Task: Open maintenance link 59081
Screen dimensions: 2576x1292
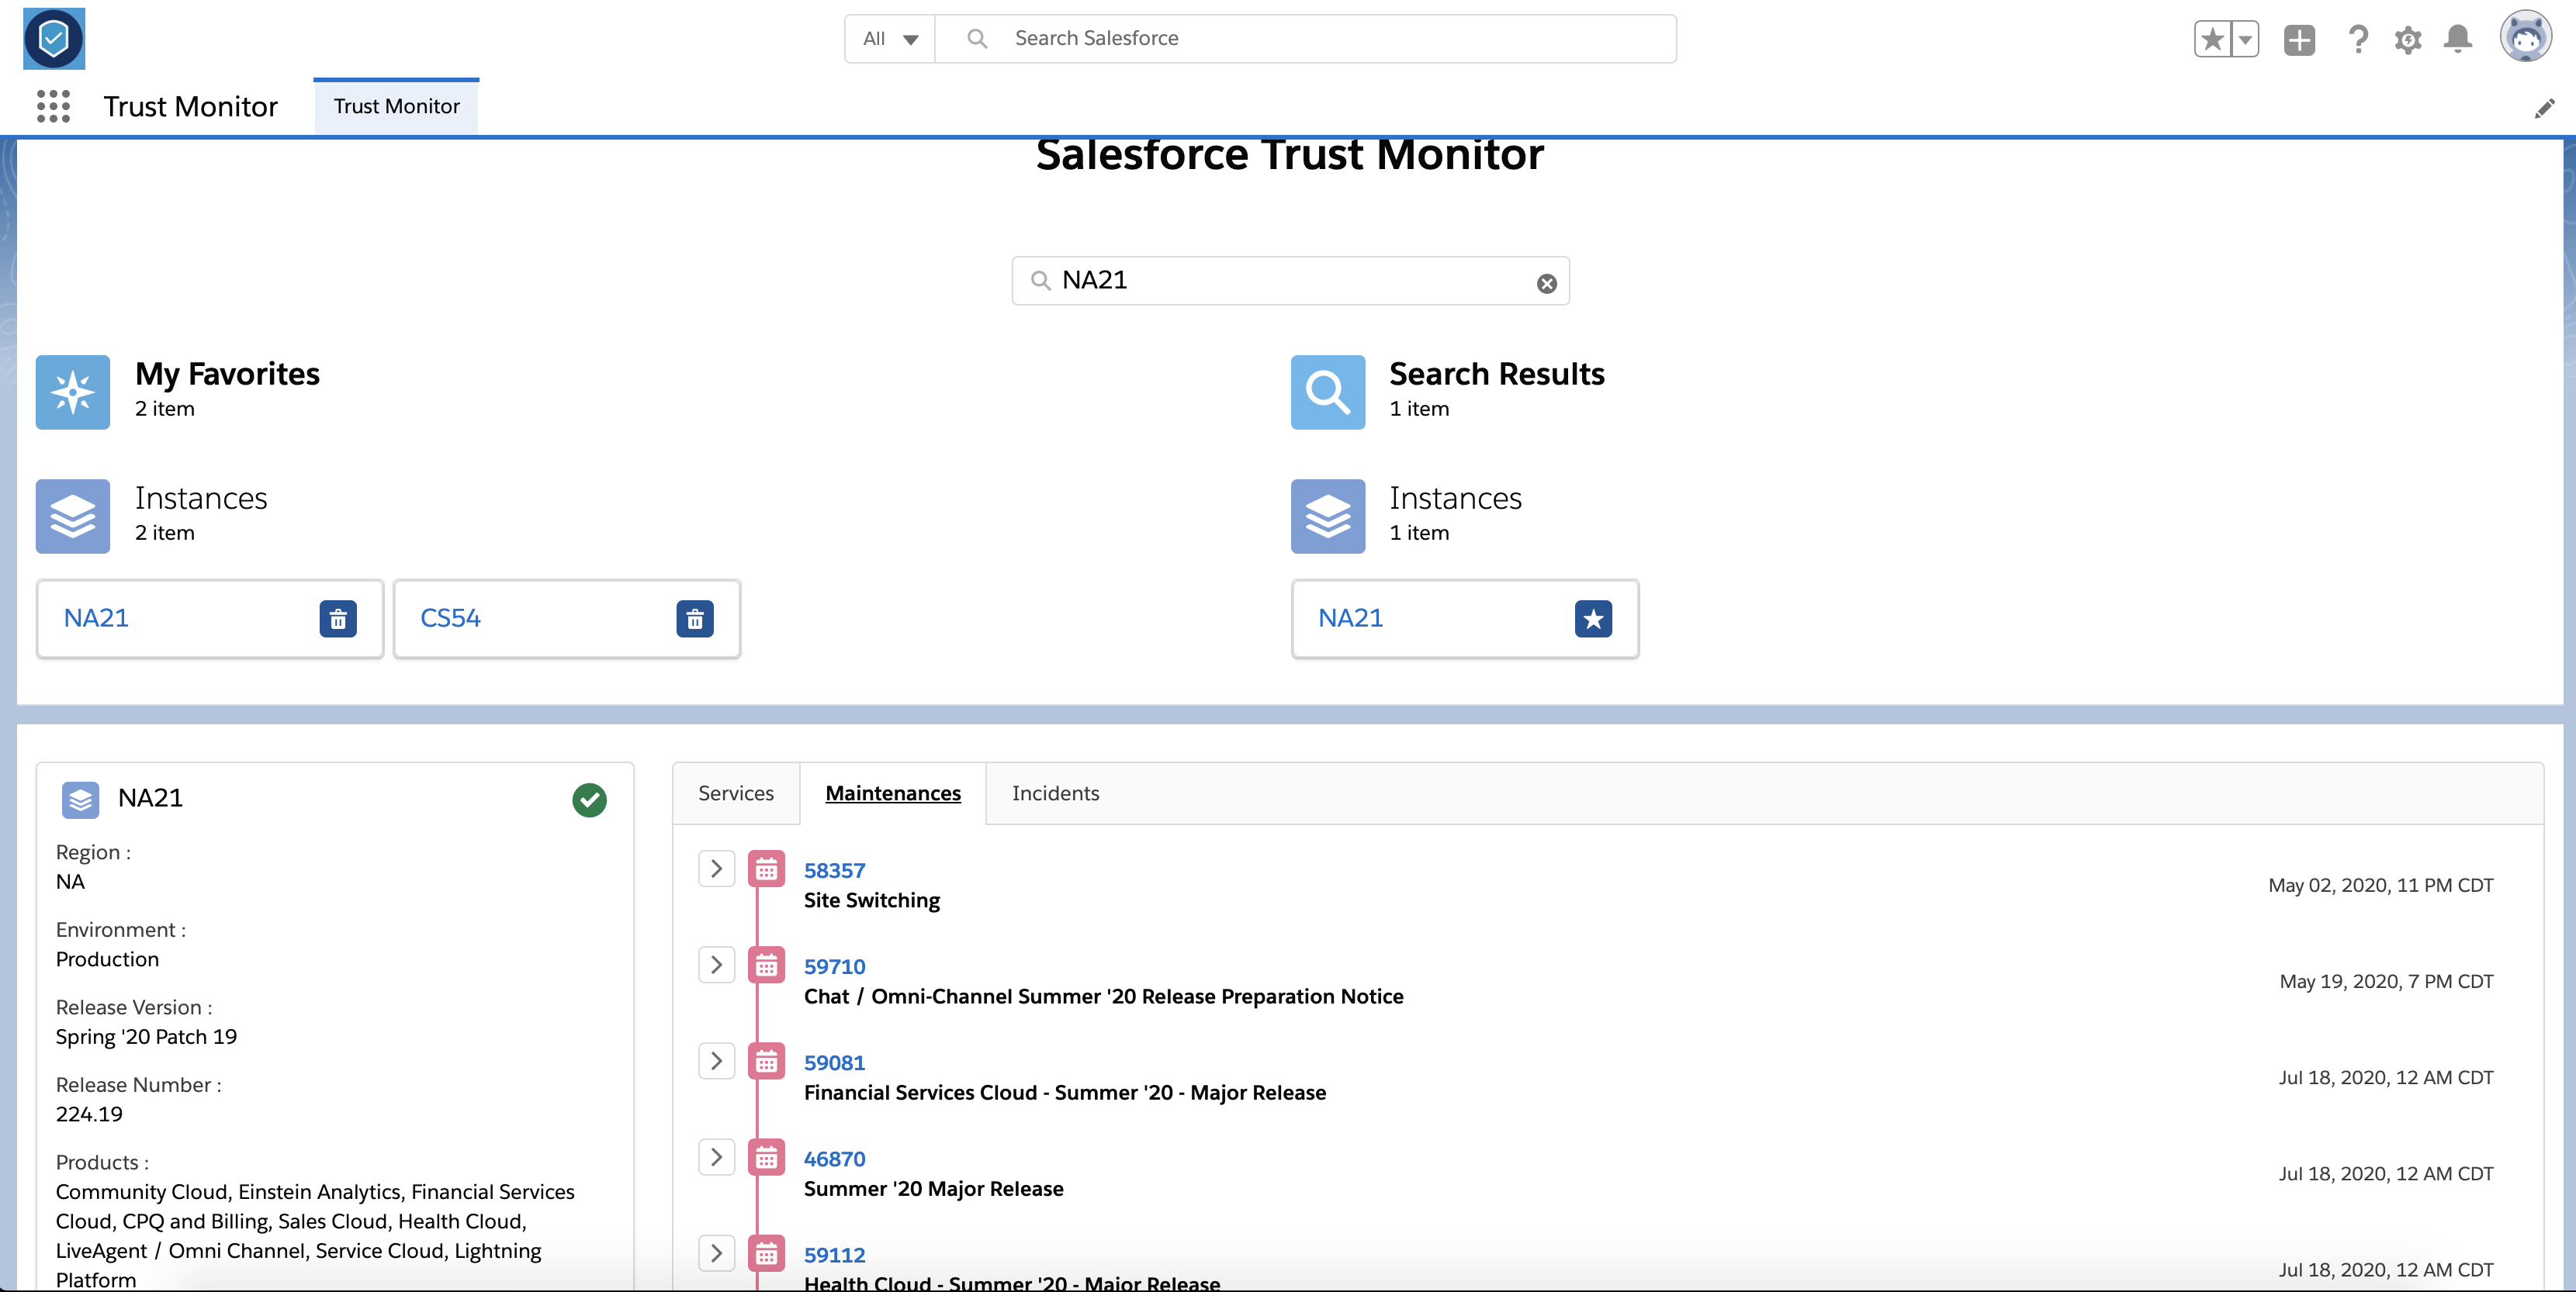Action: [x=834, y=1062]
